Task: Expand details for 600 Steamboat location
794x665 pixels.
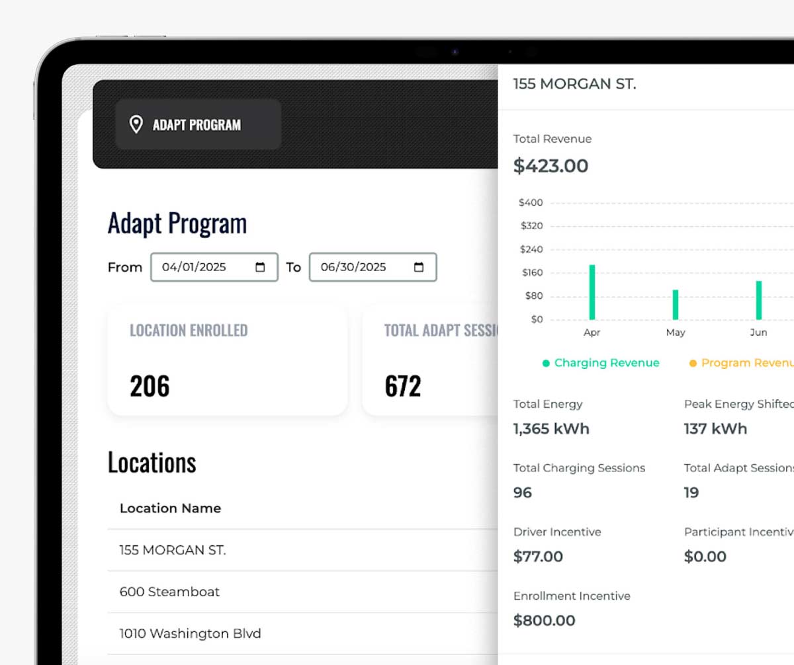Action: point(170,592)
